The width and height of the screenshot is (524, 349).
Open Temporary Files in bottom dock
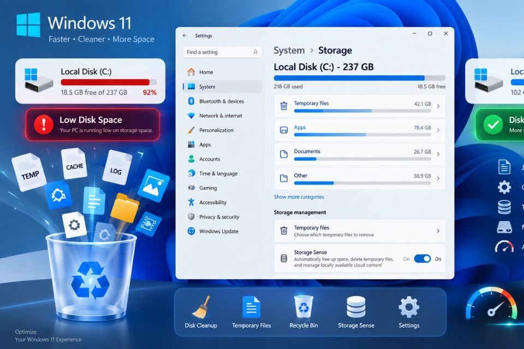251,312
